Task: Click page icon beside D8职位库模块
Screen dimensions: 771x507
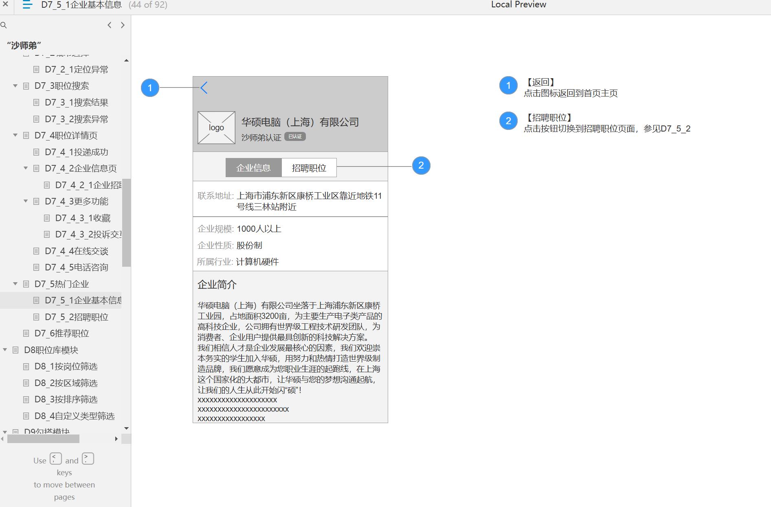Action: tap(15, 350)
